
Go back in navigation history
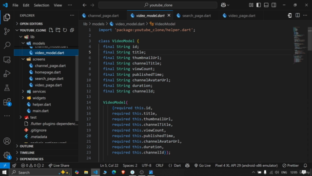(84, 5)
